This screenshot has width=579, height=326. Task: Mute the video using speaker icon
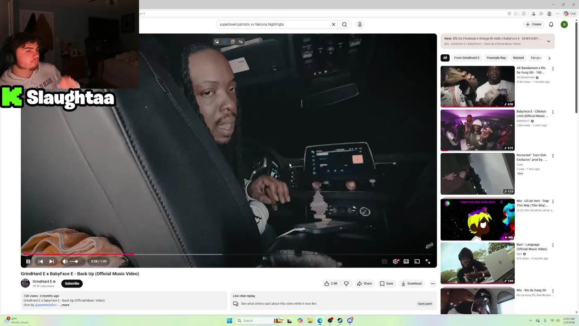click(x=65, y=261)
